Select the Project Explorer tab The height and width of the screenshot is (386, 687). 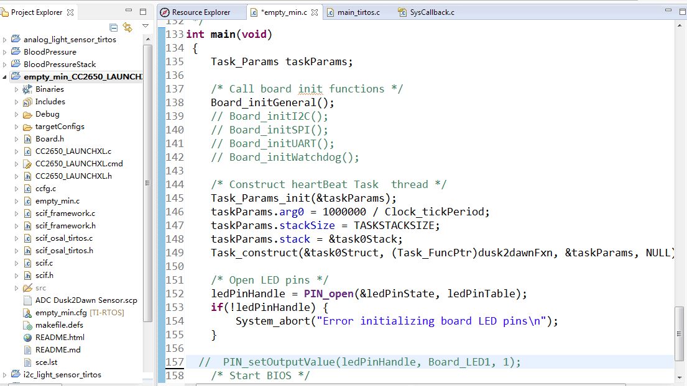[36, 12]
